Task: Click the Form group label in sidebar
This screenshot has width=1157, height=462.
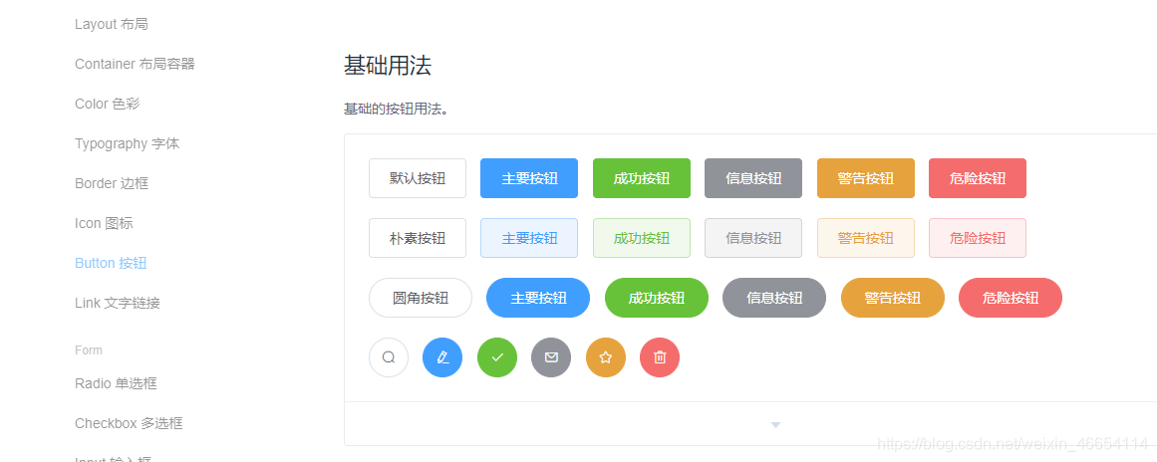Action: [89, 350]
